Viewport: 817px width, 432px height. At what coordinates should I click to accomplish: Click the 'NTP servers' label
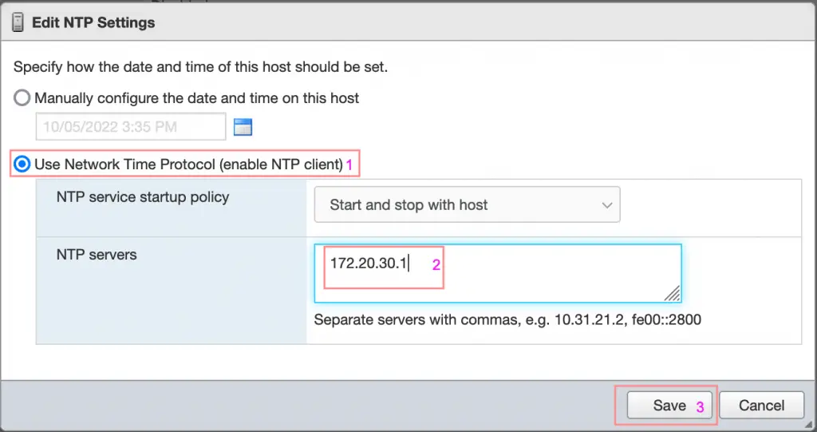[97, 255]
